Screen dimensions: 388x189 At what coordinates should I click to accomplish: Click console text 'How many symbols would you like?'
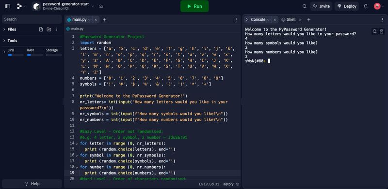[281, 43]
